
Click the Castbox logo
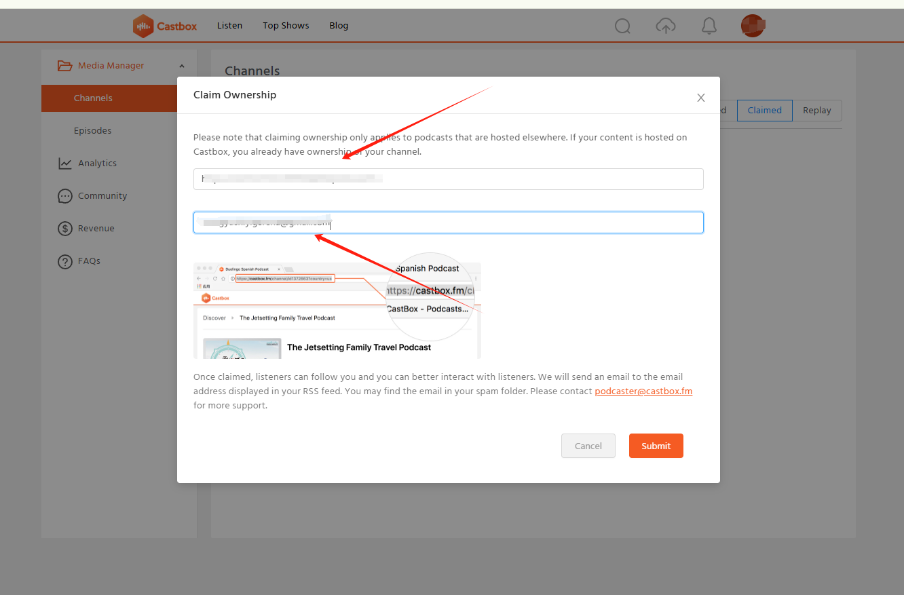click(165, 26)
